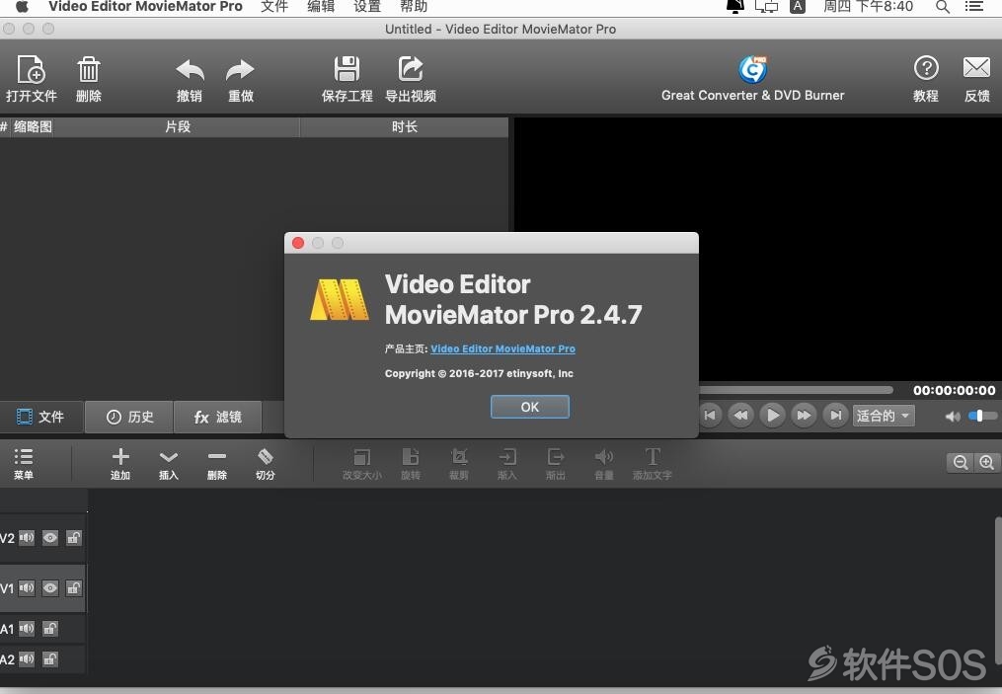Click the Export Video (导出视频) icon

[411, 69]
